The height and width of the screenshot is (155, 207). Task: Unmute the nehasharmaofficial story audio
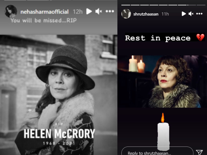pyautogui.click(x=99, y=12)
